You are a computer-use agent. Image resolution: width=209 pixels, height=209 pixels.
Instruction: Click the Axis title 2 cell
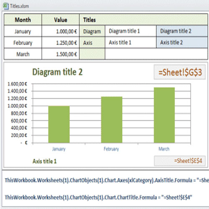tap(182, 43)
